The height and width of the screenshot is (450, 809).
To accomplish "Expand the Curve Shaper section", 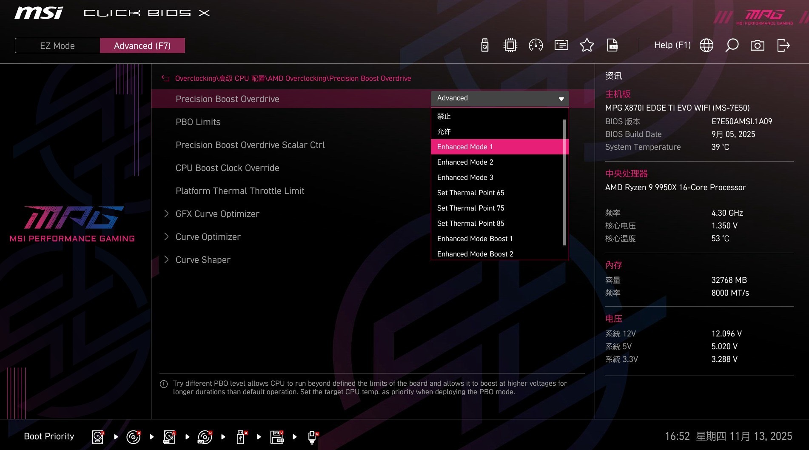I will coord(203,259).
